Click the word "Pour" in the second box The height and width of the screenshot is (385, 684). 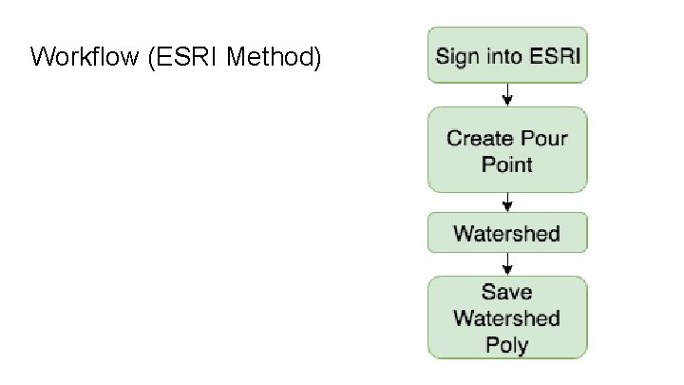(544, 138)
